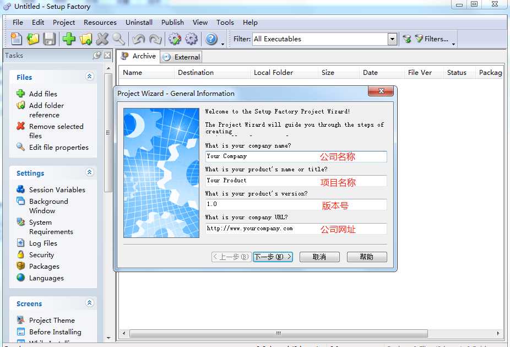Screen dimensions: 510x347
Task: Click the Save floppy disk icon
Action: [x=50, y=39]
